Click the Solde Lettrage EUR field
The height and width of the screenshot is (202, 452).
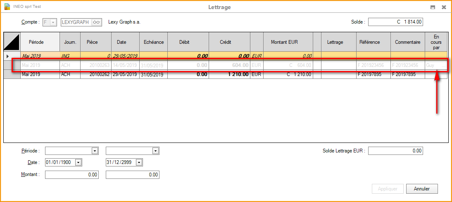click(395, 151)
